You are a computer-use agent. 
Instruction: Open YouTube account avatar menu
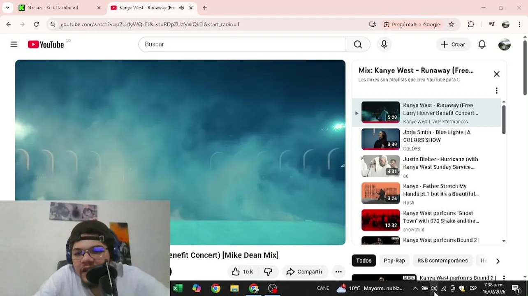pos(504,44)
